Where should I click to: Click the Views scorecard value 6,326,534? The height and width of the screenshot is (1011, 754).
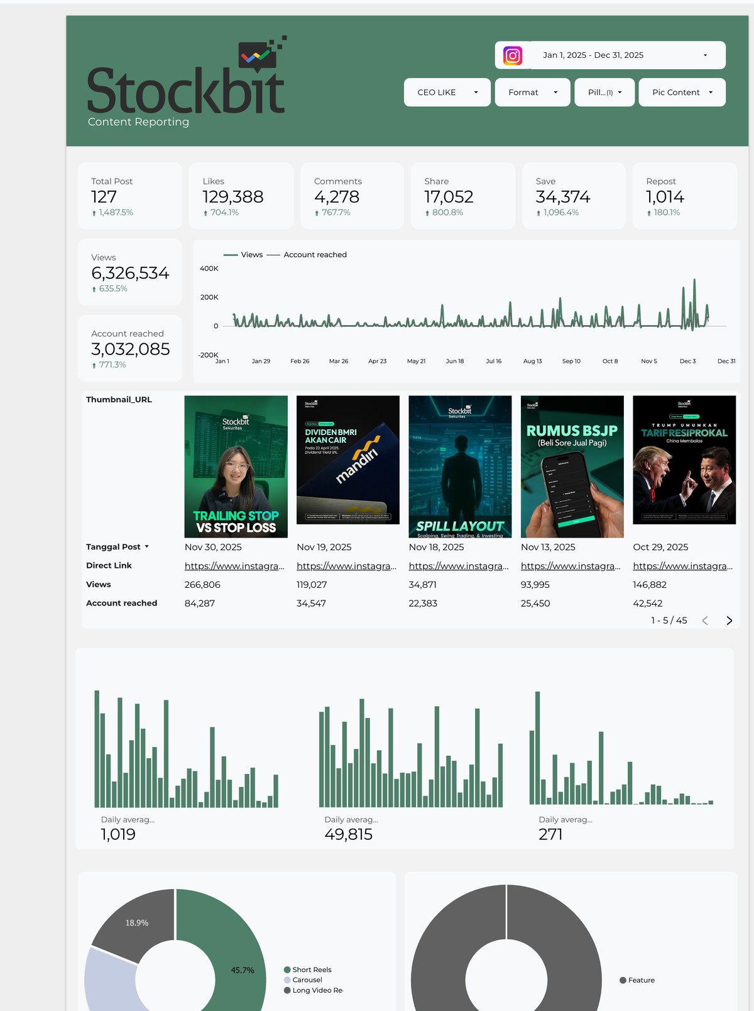click(x=130, y=273)
